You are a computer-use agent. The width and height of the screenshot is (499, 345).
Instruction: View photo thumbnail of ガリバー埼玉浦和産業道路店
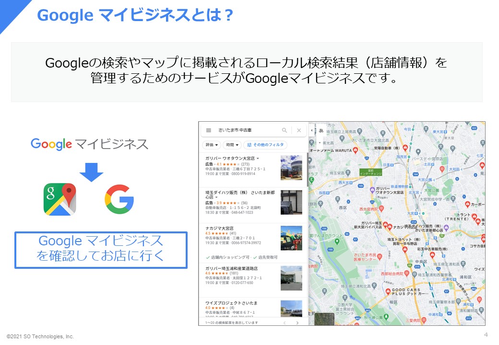(291, 278)
